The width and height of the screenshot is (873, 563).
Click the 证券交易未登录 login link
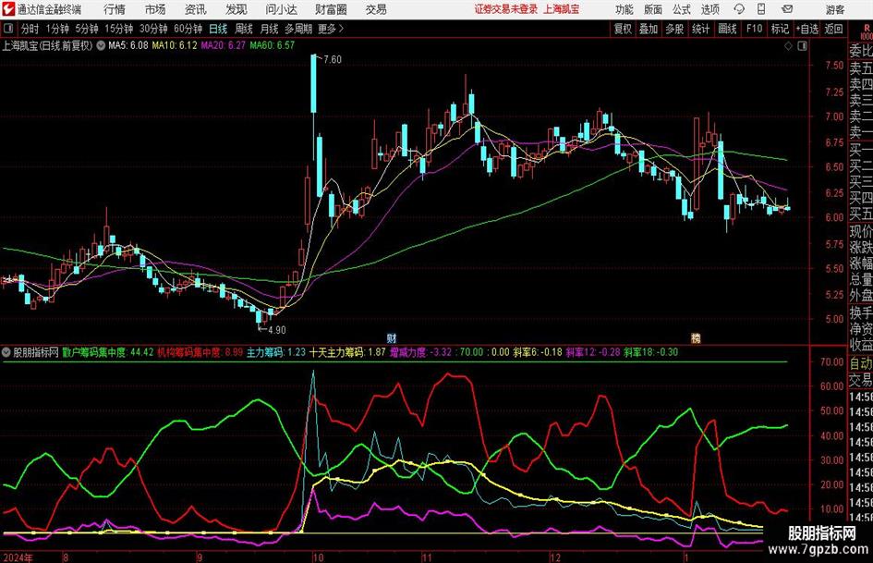pyautogui.click(x=506, y=9)
